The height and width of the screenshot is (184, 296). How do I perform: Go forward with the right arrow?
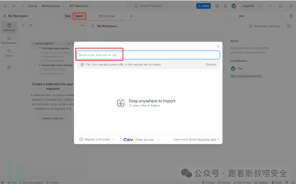[22, 6]
